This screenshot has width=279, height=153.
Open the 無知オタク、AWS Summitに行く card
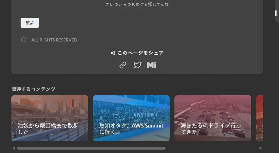click(x=131, y=118)
